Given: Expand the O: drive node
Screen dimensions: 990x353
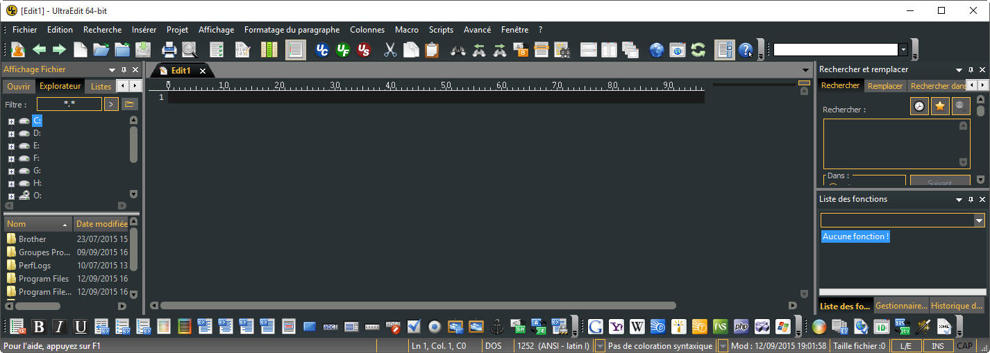Looking at the screenshot, I should click(x=11, y=196).
